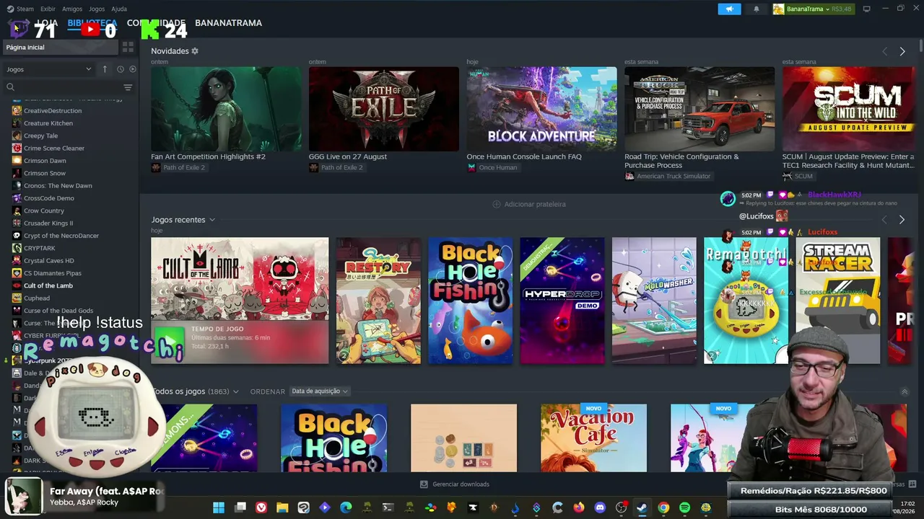The image size is (924, 519).
Task: Open the Path of Exile 2 Fan Art link
Action: (208, 156)
